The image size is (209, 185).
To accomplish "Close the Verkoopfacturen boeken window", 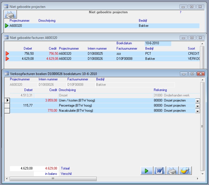I will coord(201,74).
